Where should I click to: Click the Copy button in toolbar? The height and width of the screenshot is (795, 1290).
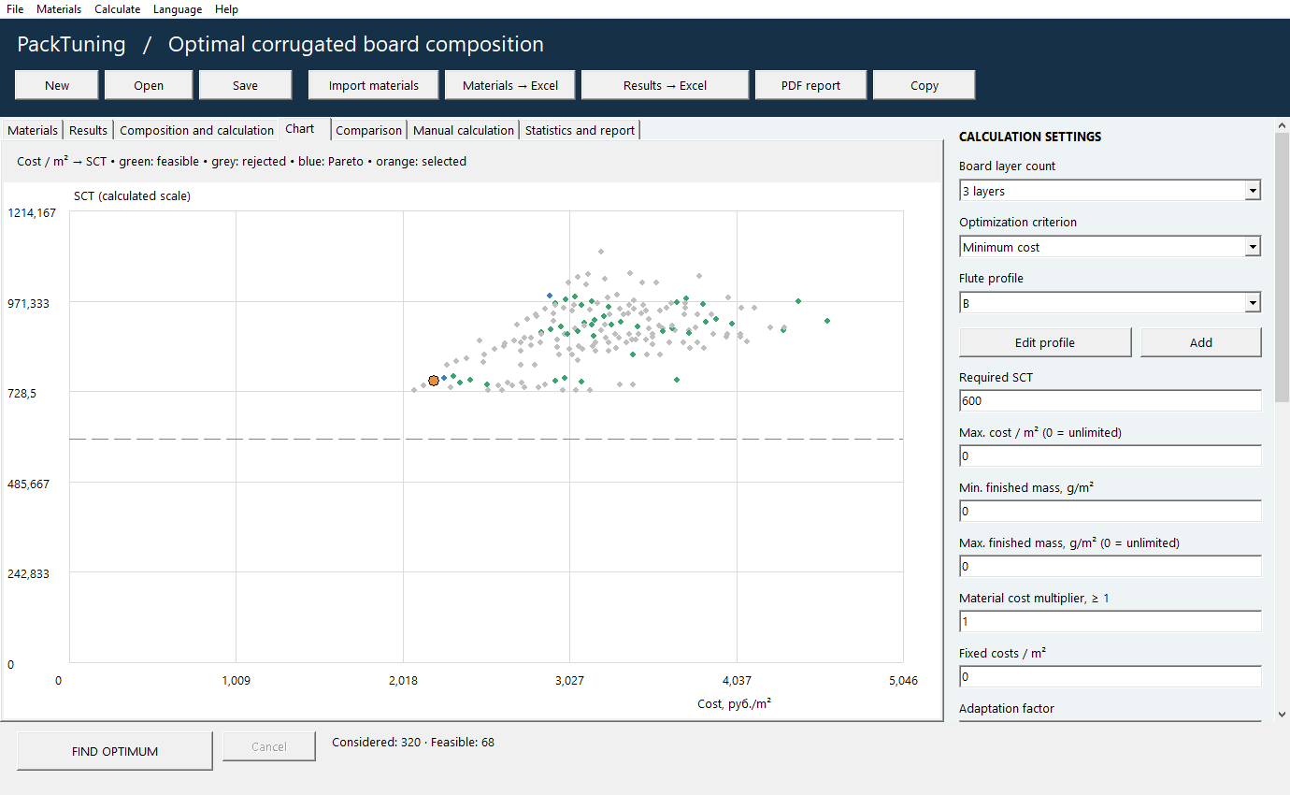(924, 85)
